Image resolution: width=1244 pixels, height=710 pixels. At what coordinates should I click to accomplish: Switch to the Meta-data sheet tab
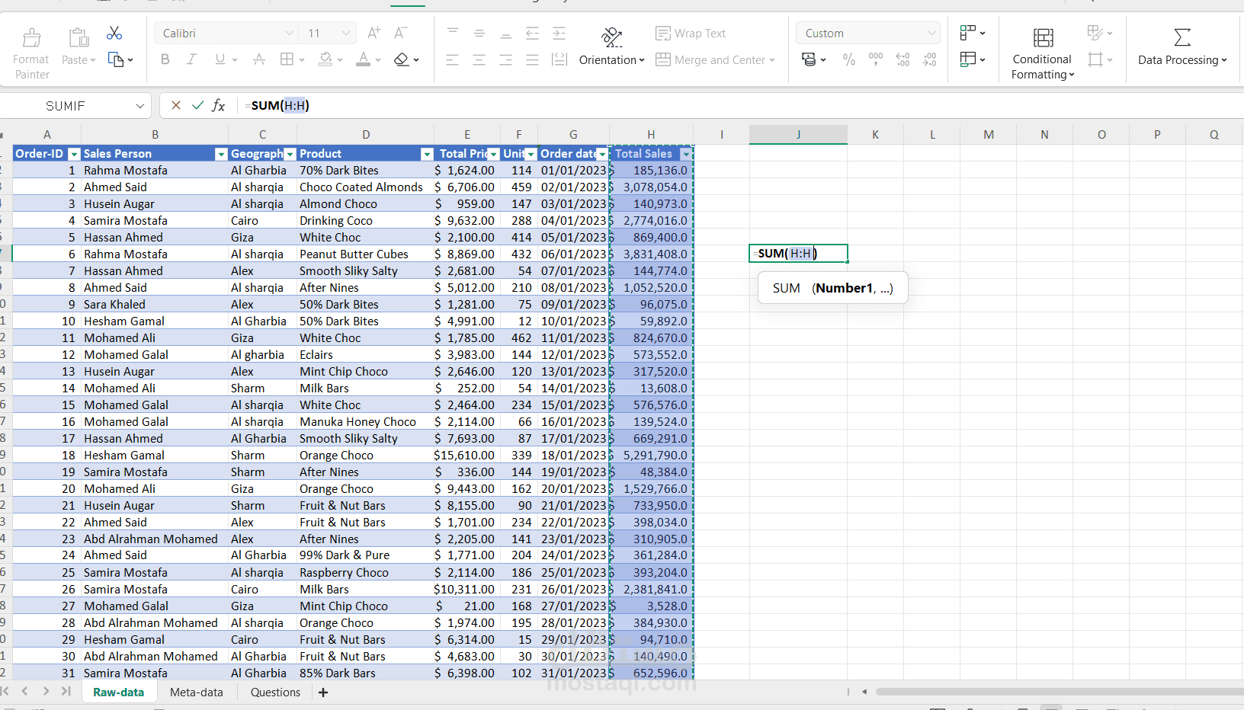click(x=197, y=692)
